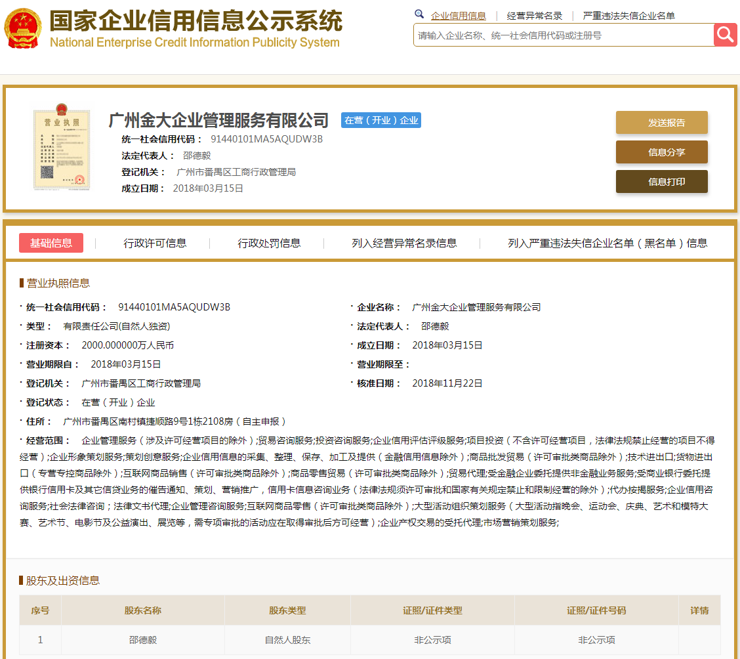Select the 严重违法失信企业名单 search category
The image size is (740, 659).
pos(628,16)
